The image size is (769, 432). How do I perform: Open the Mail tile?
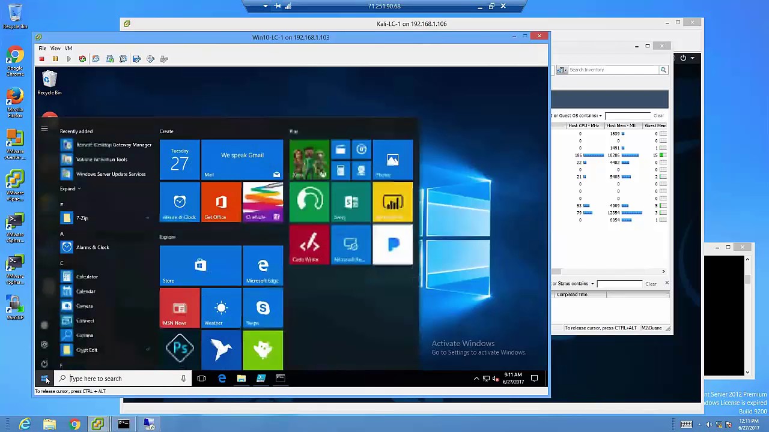tap(242, 160)
